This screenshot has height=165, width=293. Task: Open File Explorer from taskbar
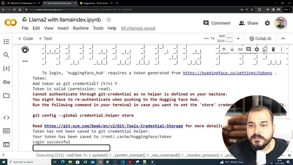point(70,162)
